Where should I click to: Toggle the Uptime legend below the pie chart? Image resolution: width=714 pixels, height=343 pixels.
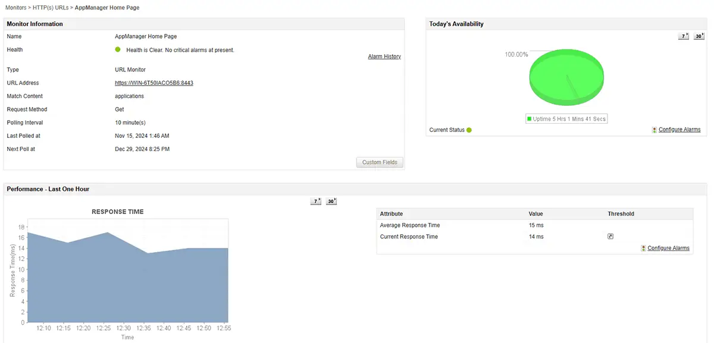point(566,118)
